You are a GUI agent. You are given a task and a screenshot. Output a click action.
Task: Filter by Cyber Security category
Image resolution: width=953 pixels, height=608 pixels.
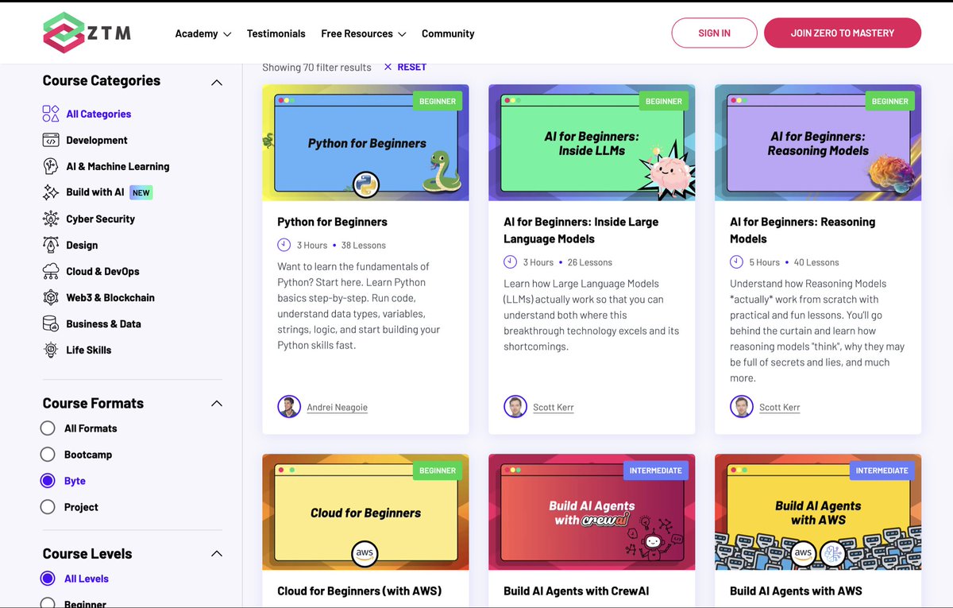point(100,219)
